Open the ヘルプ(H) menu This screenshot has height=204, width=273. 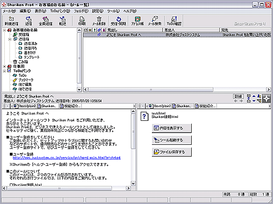130,11
